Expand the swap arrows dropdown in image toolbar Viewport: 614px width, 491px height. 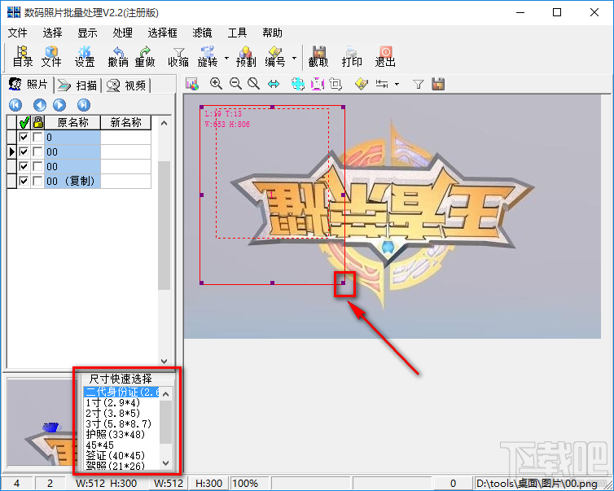point(397,84)
